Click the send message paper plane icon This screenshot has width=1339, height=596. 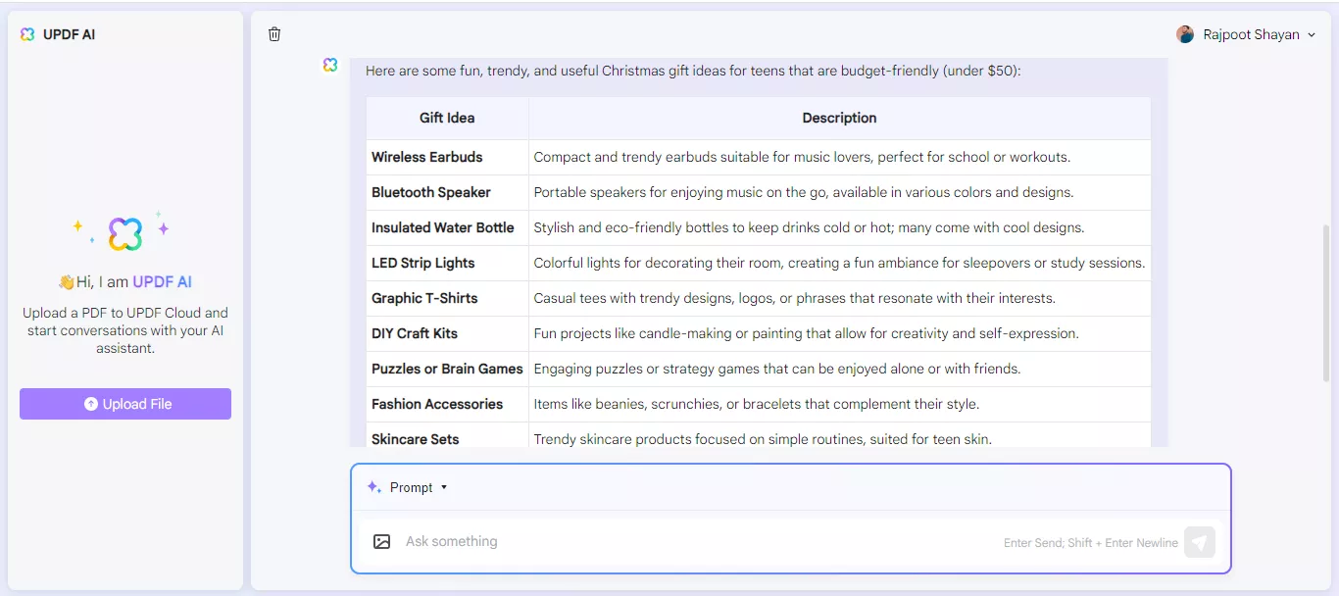[1199, 542]
